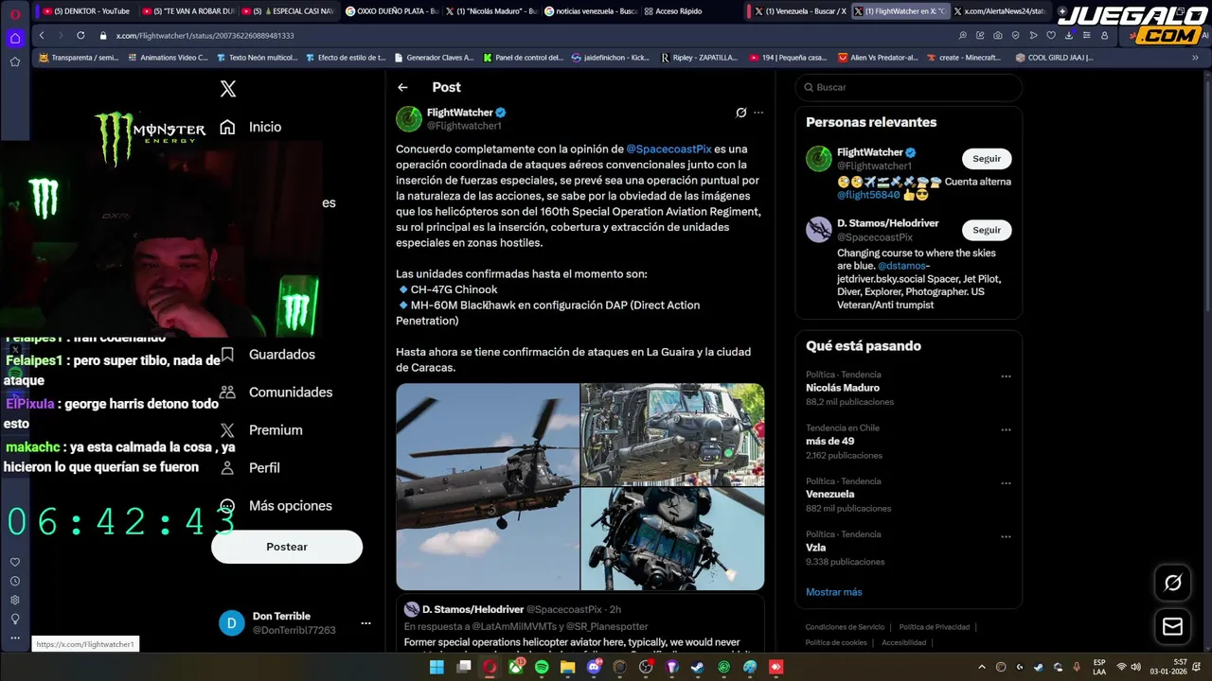Switch to x.com/AlertaNews24 tab
Screen dimensions: 1212x681
(999, 11)
